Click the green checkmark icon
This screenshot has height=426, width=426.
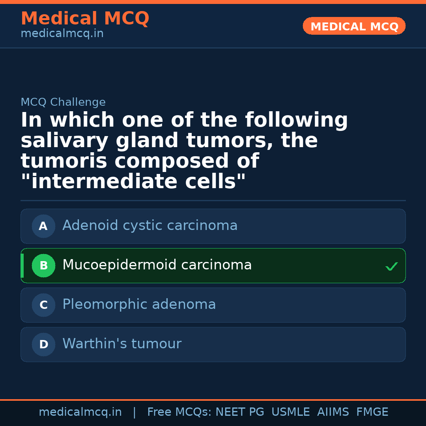391,267
